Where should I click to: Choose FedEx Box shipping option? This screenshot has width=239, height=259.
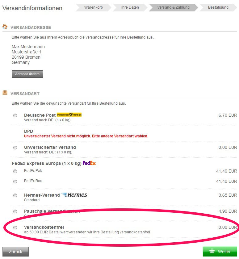15,182
